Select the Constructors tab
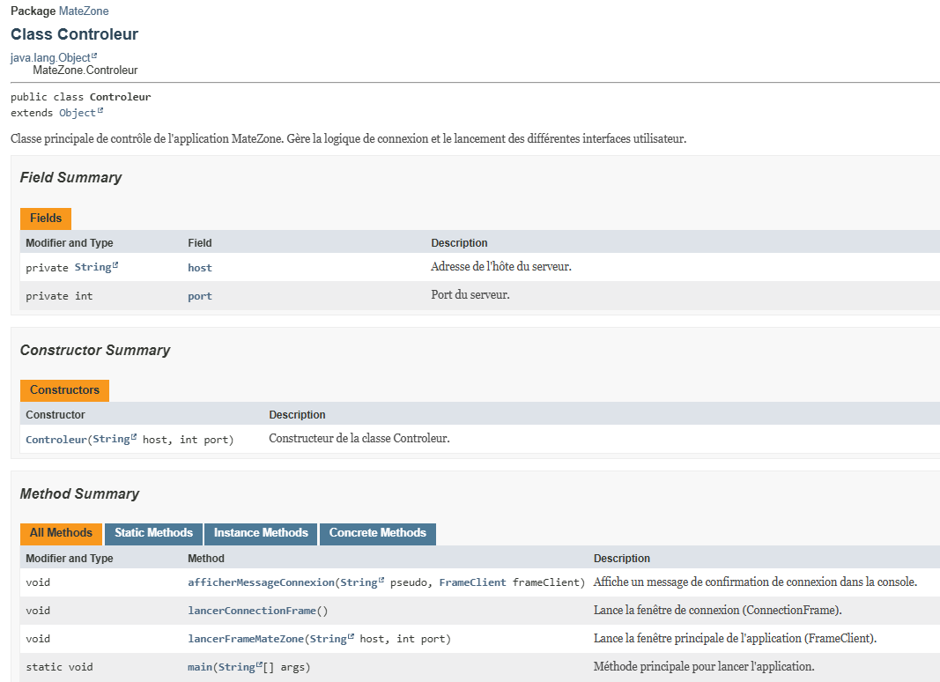The width and height of the screenshot is (940, 682). tap(64, 390)
